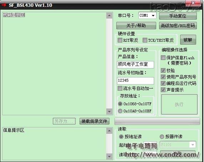Click 装载烧录文件 load file button
This screenshot has width=204, height=162.
point(94,121)
